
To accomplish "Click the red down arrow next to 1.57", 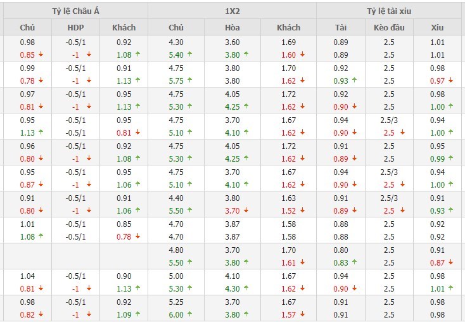I will coord(302,314).
